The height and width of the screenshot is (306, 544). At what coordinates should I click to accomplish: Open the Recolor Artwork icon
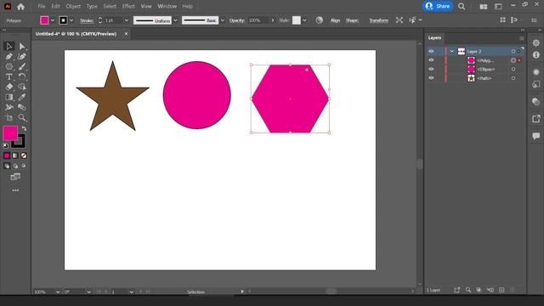320,20
